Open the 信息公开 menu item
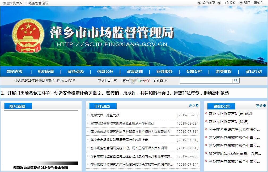Screen dimensions: 268x172 105,72
